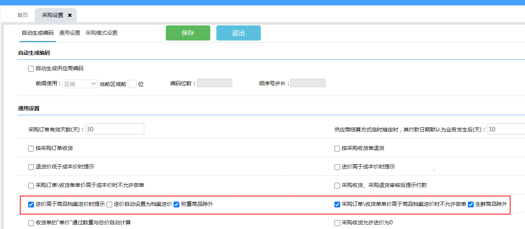Click the blue 退出 button
Image resolution: width=525 pixels, height=229 pixels.
coord(238,33)
